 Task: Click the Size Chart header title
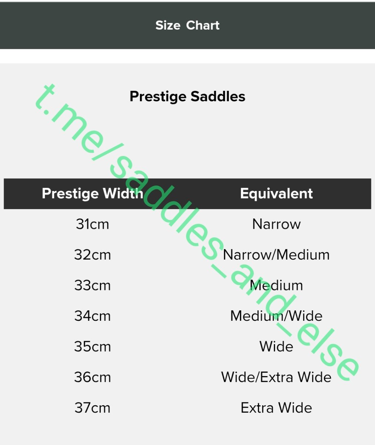point(187,25)
